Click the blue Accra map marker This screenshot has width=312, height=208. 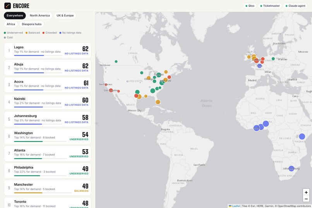click(256, 128)
